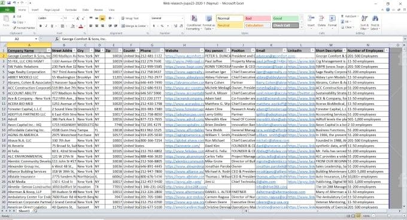Image resolution: width=407 pixels, height=220 pixels.
Task: Align text left
Action: tap(91, 26)
